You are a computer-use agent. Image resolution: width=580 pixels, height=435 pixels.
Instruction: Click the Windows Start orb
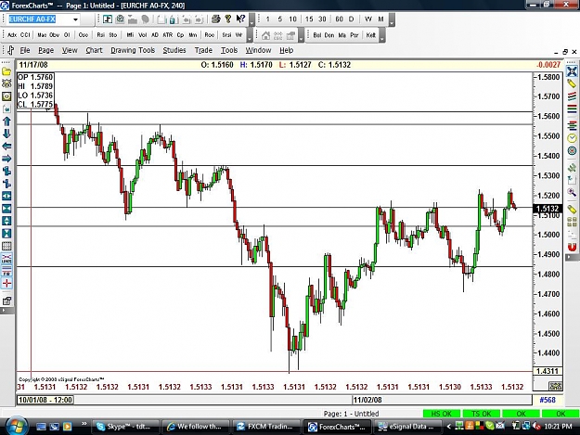15,426
